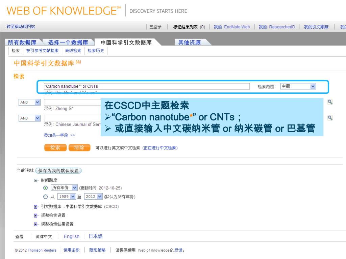Click the 添加另一字段 link
The width and height of the screenshot is (346, 259).
click(x=59, y=135)
